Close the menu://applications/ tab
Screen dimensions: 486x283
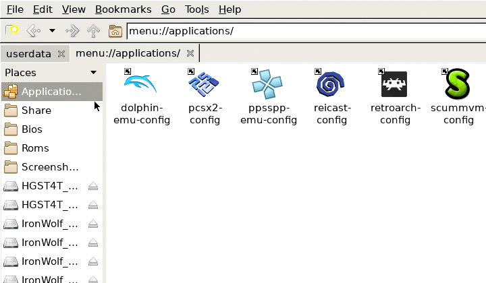[x=190, y=53]
